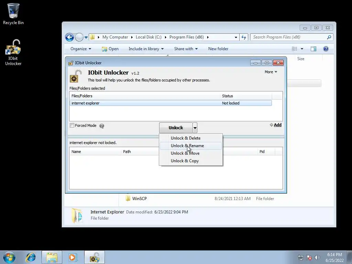Click the Path column header
Screen dimensions: 352x264
pyautogui.click(x=127, y=152)
